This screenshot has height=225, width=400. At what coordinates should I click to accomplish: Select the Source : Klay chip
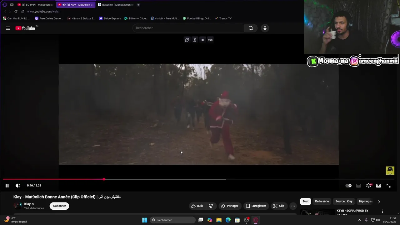tap(344, 201)
